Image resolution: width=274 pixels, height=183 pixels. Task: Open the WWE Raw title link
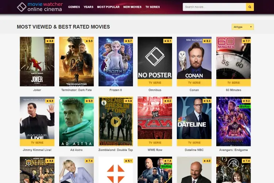pos(155,150)
